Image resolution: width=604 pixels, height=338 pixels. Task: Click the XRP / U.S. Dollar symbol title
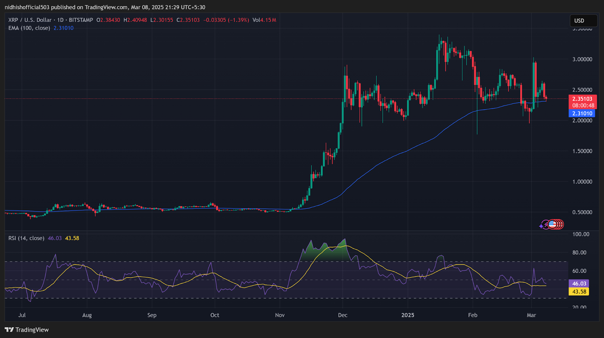coord(30,20)
